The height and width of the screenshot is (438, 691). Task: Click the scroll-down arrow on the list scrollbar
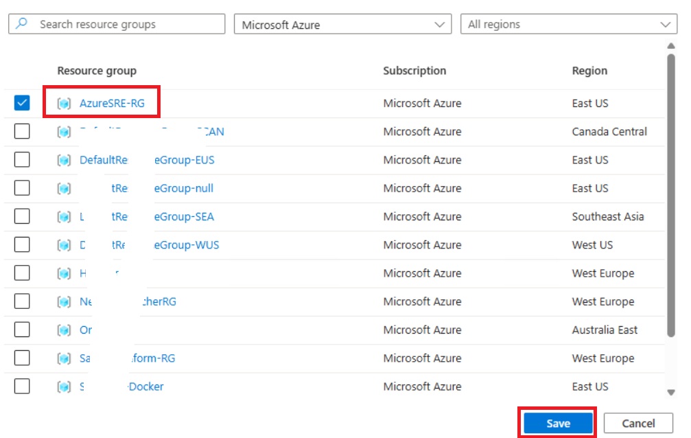click(671, 392)
